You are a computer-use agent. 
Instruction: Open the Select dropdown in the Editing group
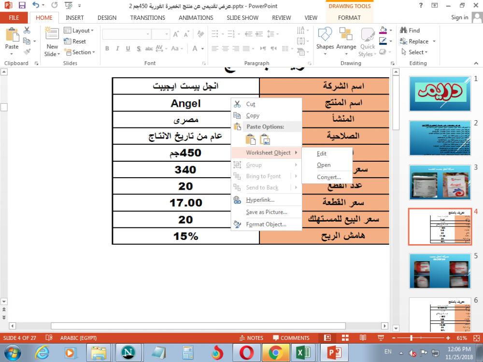coord(414,52)
